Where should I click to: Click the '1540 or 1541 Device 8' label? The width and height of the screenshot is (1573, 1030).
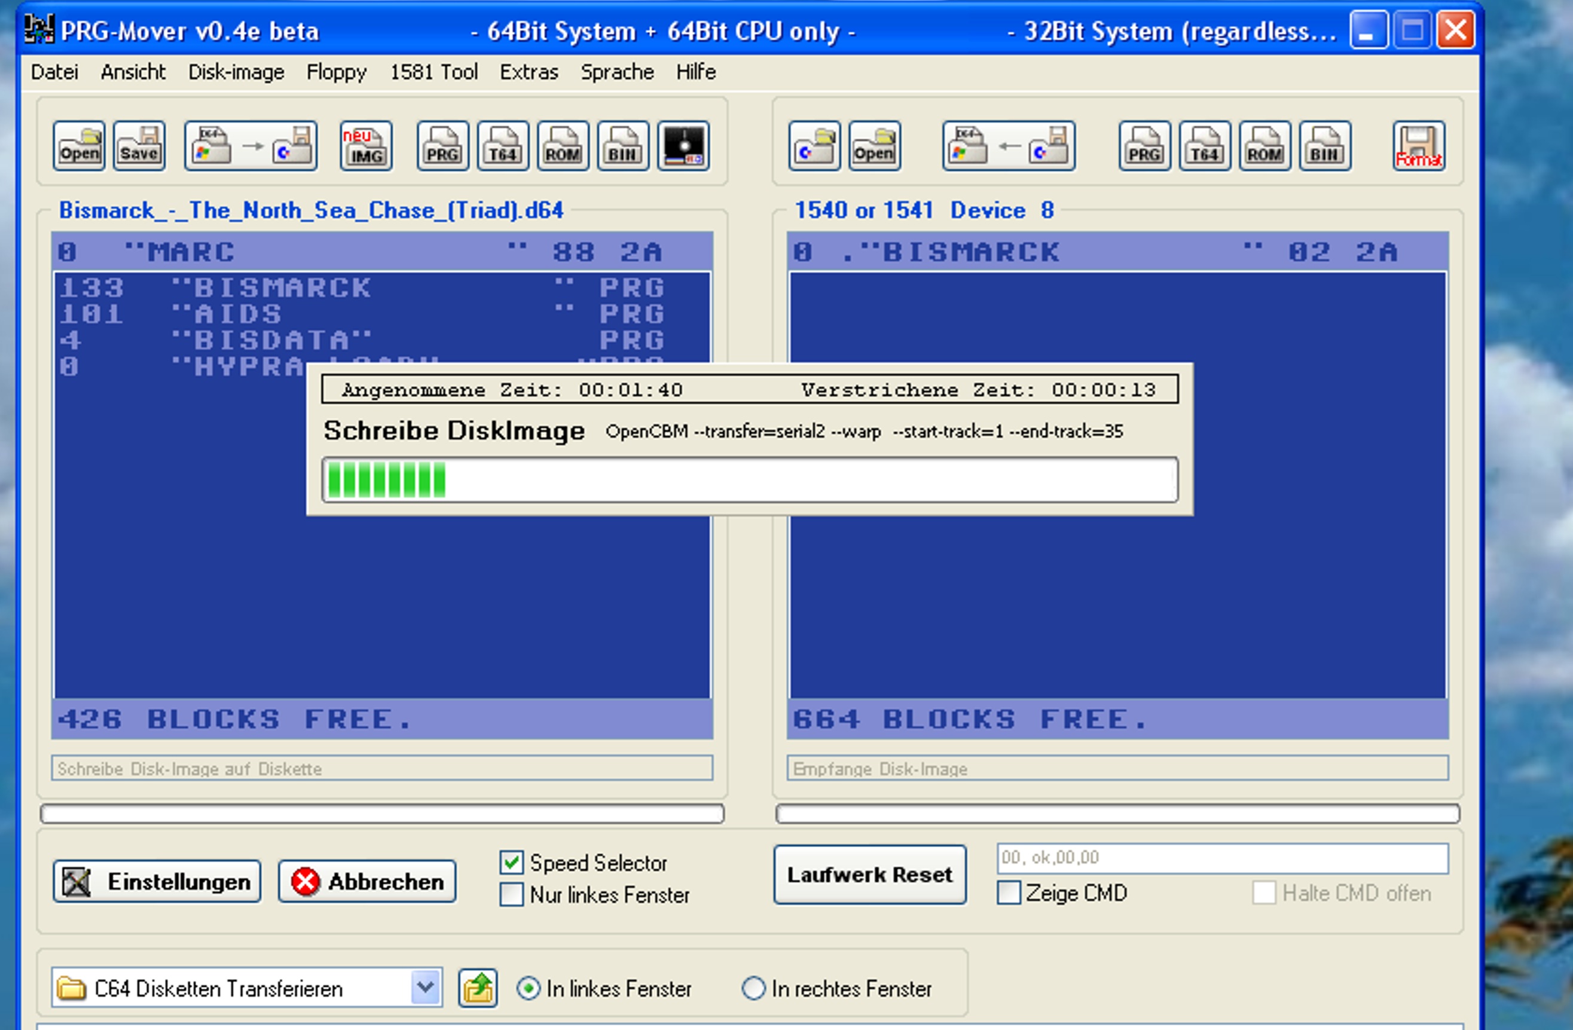click(924, 210)
